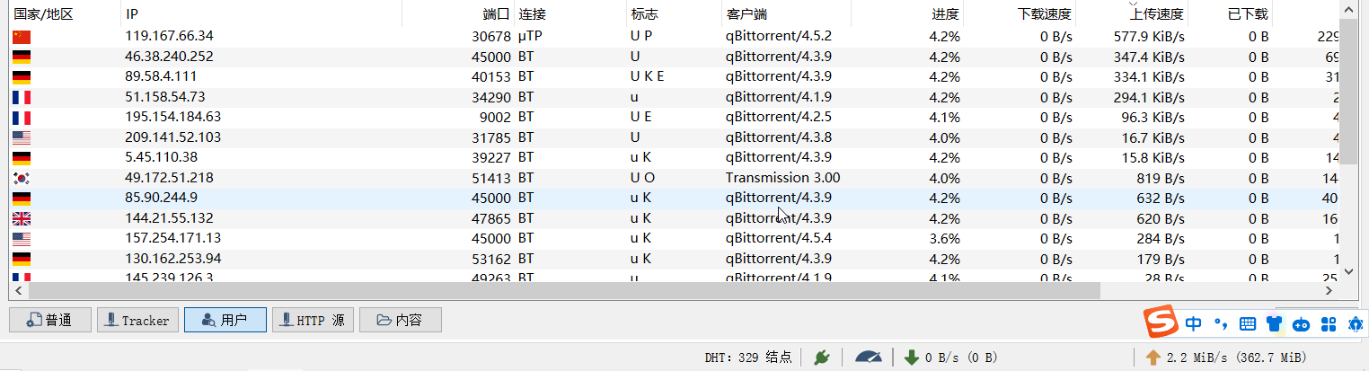
Task: Select peer IP 49.172.51.218
Action: point(169,178)
